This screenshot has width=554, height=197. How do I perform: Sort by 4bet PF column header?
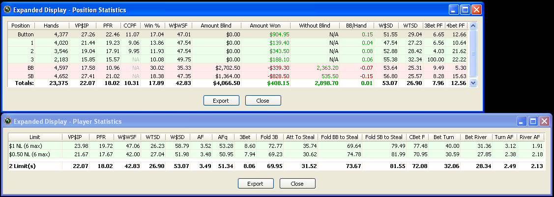click(457, 26)
